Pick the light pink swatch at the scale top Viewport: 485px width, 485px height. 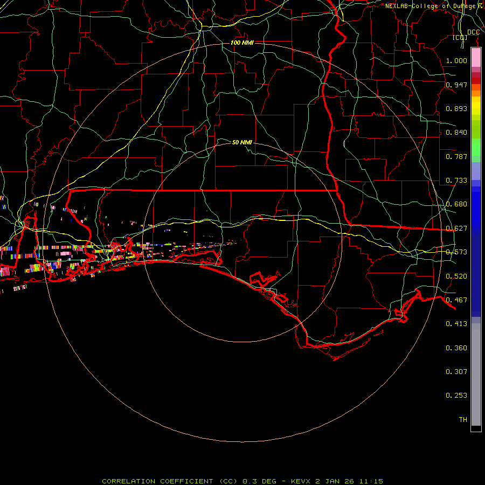(x=476, y=58)
